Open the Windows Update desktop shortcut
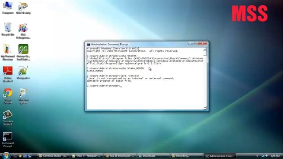Viewport: 283px width, 159px height. click(23, 96)
